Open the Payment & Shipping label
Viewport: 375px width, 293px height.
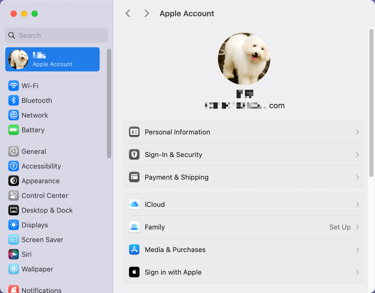(x=176, y=177)
